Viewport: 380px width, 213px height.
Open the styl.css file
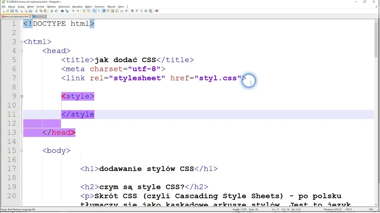[x=8, y=11]
